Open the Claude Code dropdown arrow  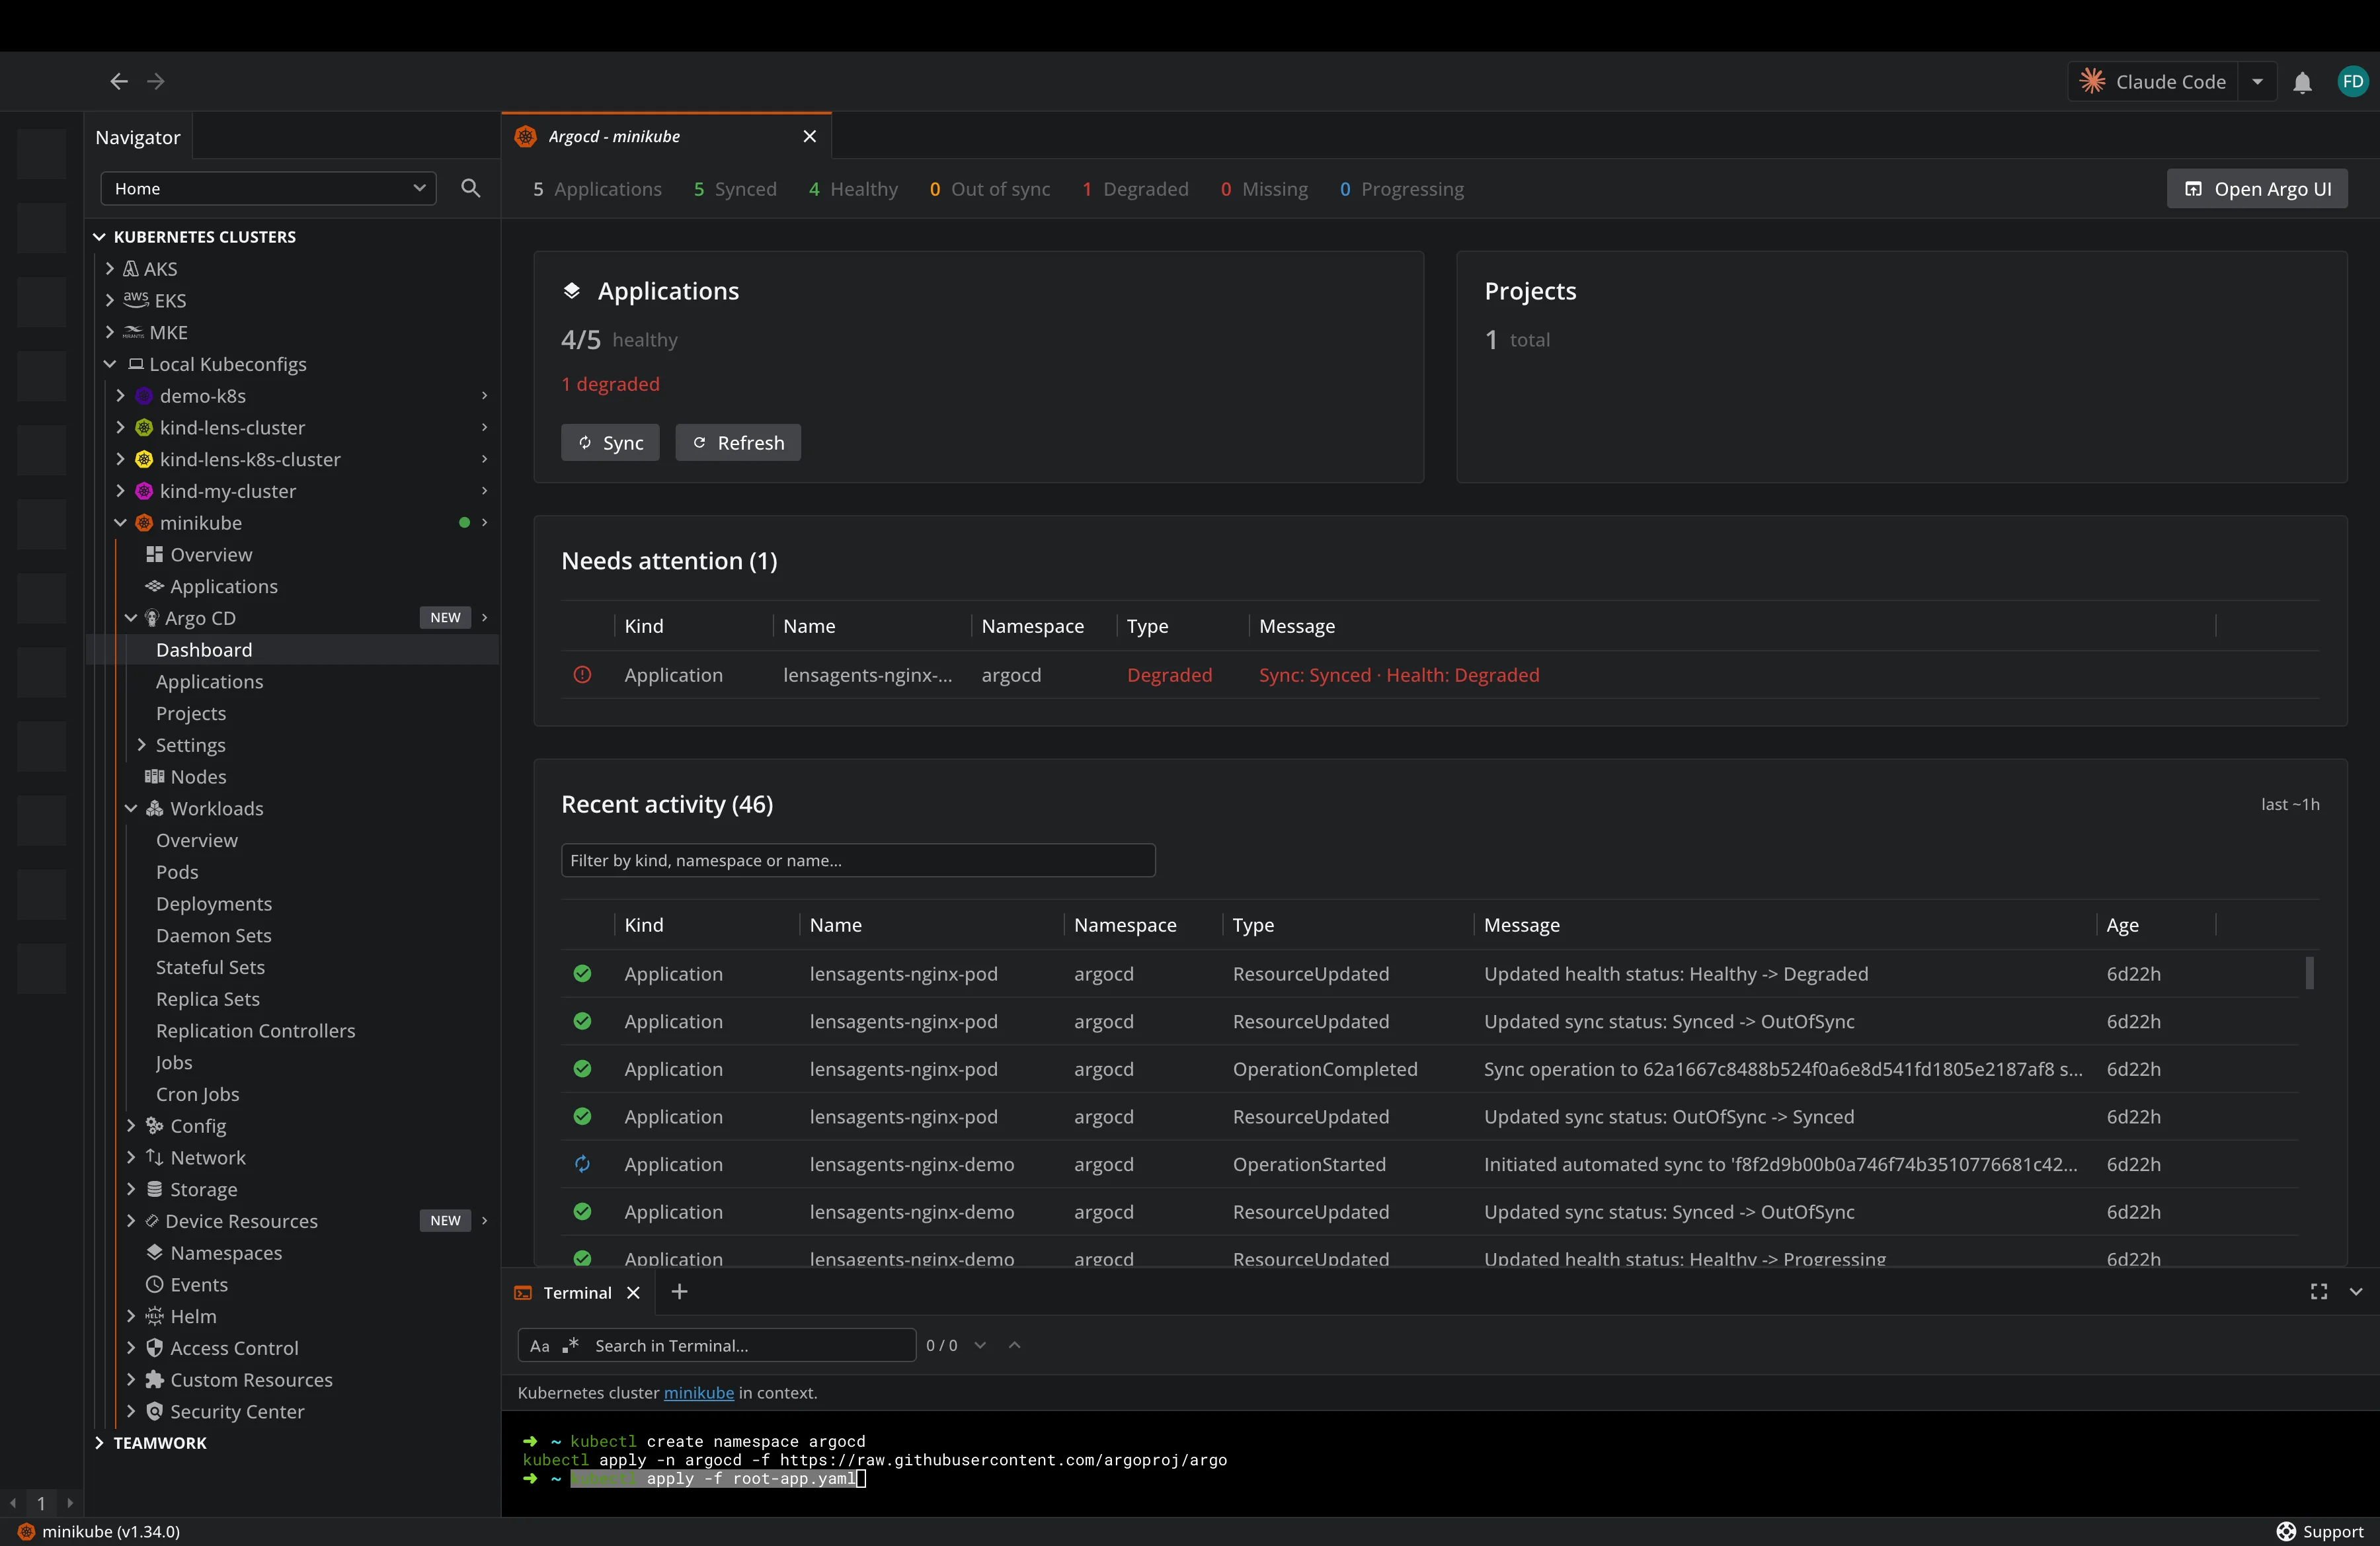pos(2257,82)
